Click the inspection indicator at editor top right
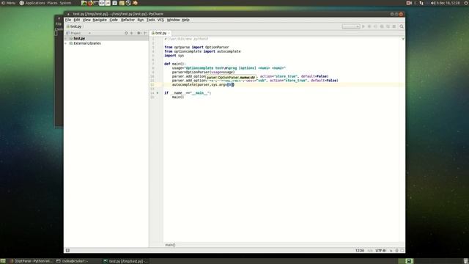 (x=403, y=38)
